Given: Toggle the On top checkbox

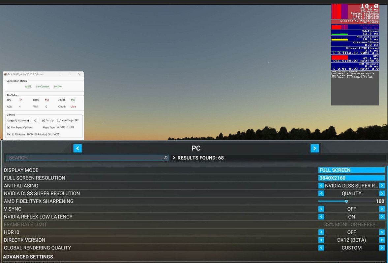Looking at the screenshot, I should tap(43, 120).
